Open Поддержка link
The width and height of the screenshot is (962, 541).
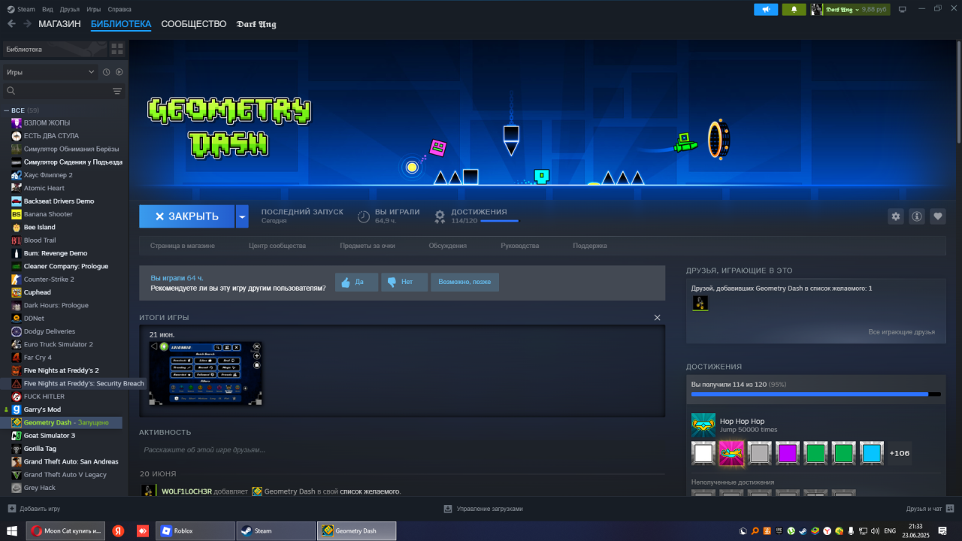[x=590, y=246]
